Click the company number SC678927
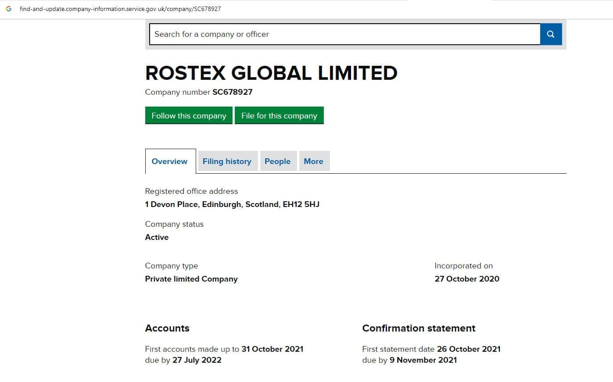The image size is (613, 382). (232, 92)
